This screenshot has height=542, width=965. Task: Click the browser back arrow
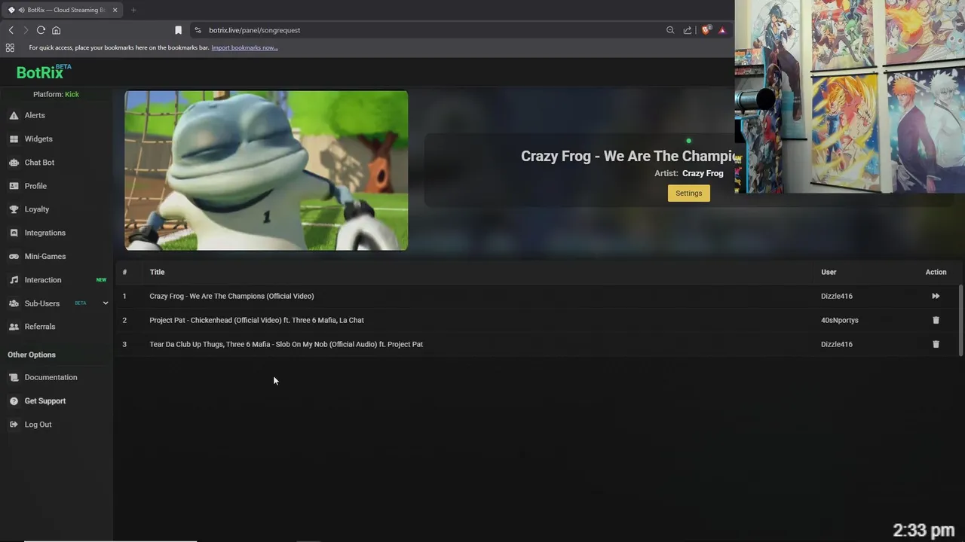pos(11,30)
